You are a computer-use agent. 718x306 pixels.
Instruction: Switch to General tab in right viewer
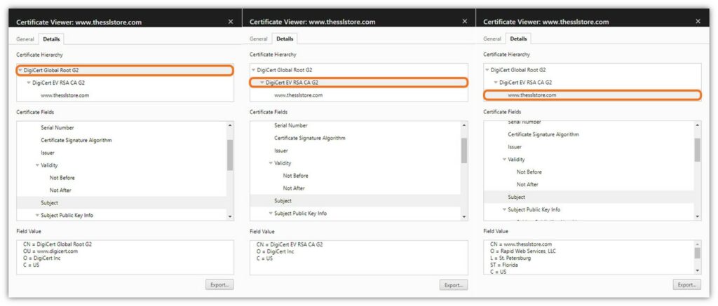click(492, 39)
